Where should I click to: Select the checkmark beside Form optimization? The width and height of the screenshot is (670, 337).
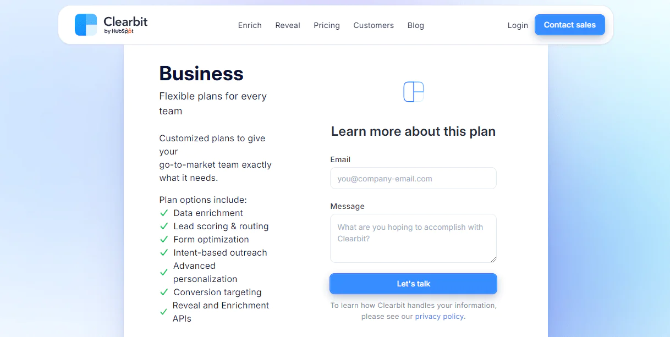(x=164, y=239)
